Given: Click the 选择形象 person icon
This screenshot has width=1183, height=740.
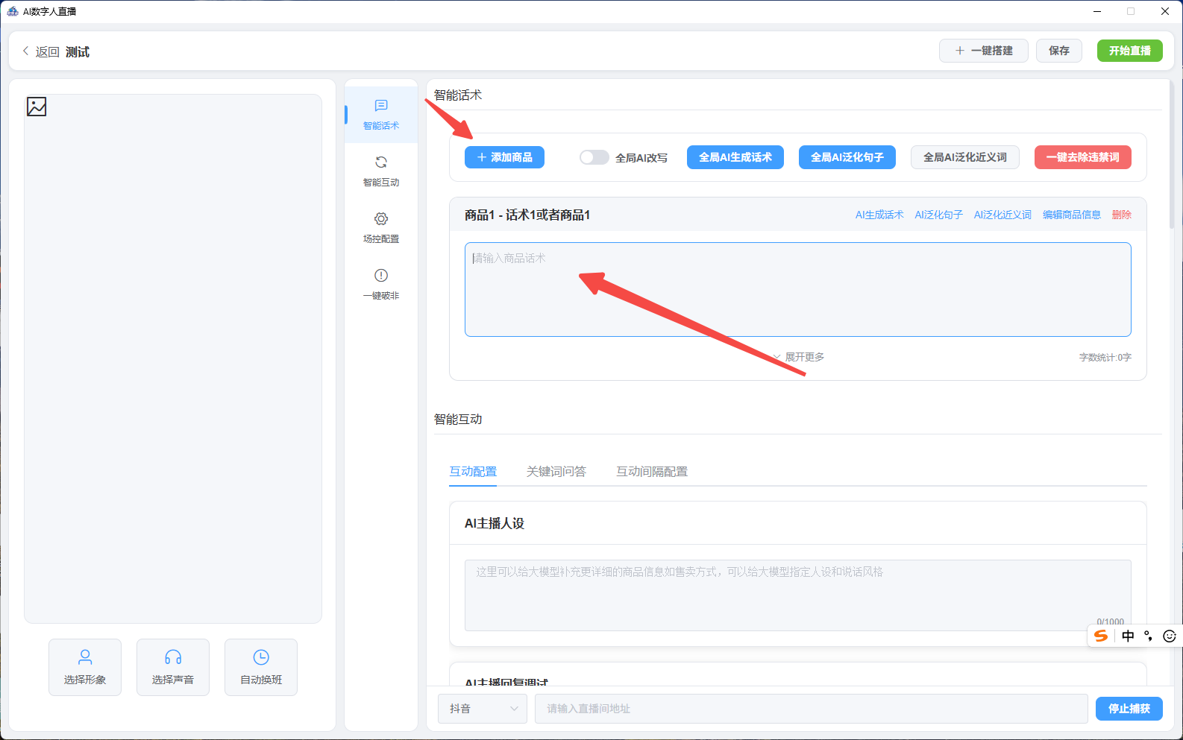Looking at the screenshot, I should point(85,657).
